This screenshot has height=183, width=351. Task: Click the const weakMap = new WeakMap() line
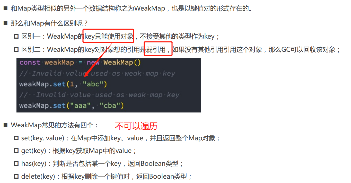point(80,63)
